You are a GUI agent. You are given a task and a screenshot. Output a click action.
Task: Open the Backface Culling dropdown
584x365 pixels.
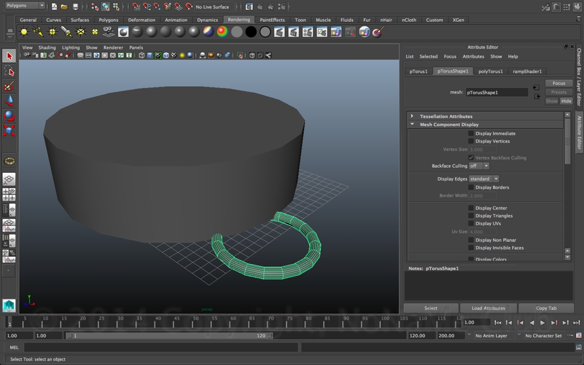tap(479, 166)
